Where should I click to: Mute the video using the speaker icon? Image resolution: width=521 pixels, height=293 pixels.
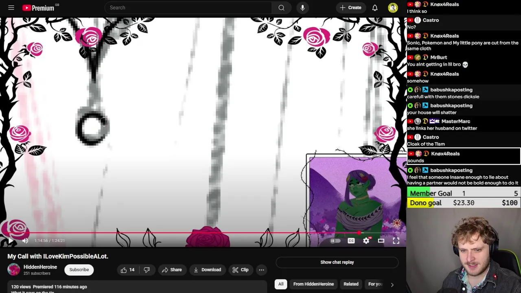tap(25, 241)
